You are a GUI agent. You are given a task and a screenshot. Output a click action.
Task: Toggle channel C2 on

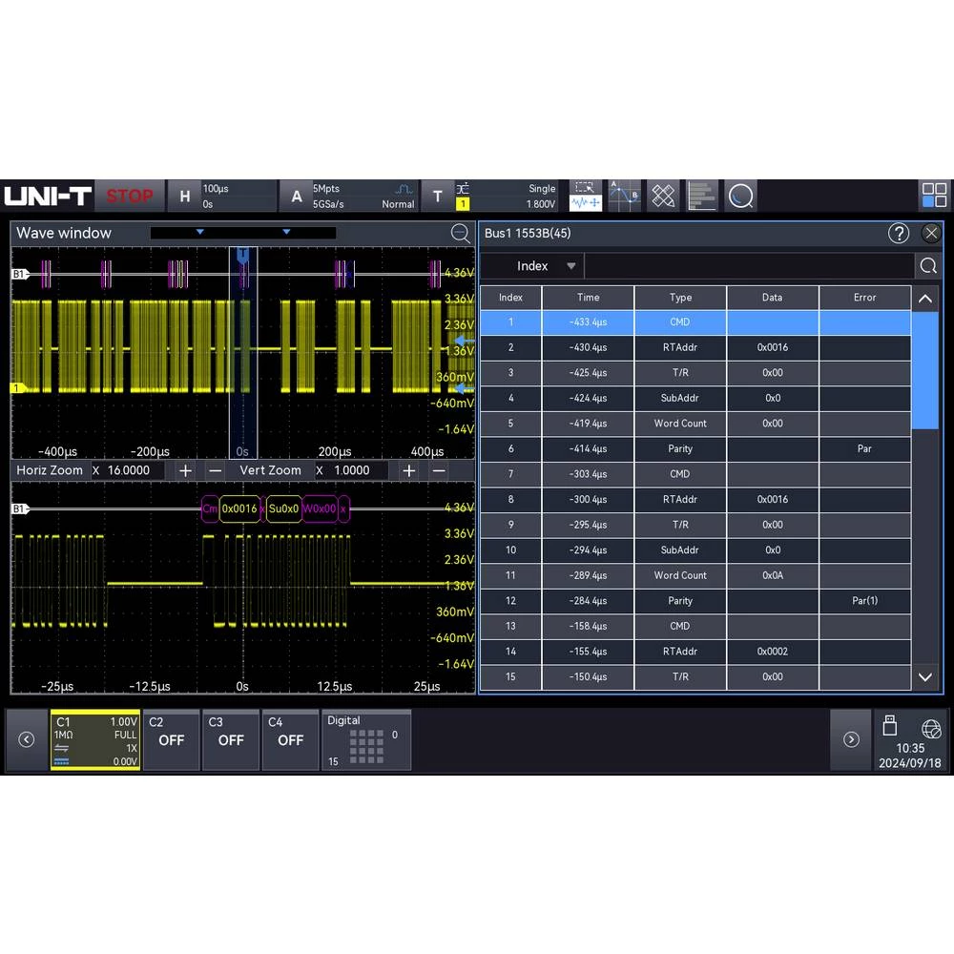tap(171, 740)
